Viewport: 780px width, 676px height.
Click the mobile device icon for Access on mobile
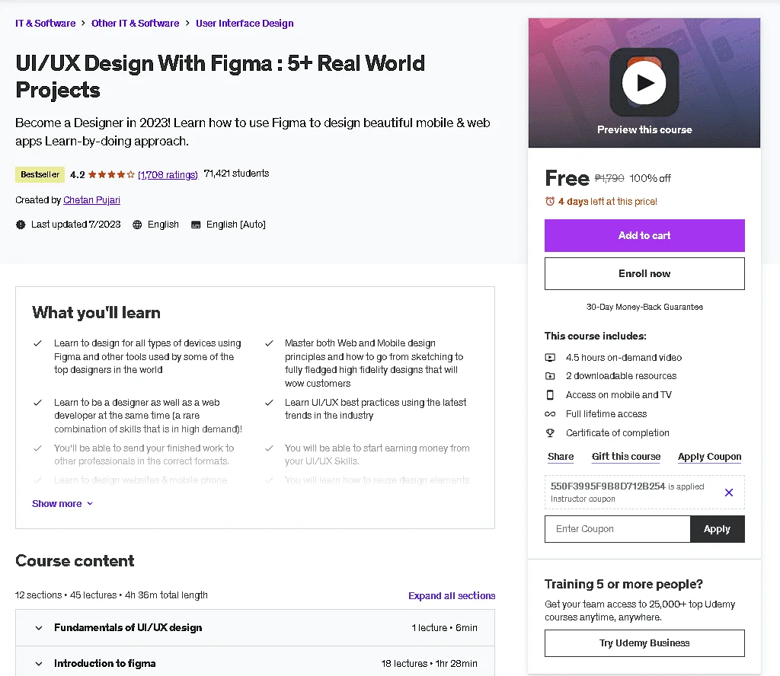pos(550,395)
